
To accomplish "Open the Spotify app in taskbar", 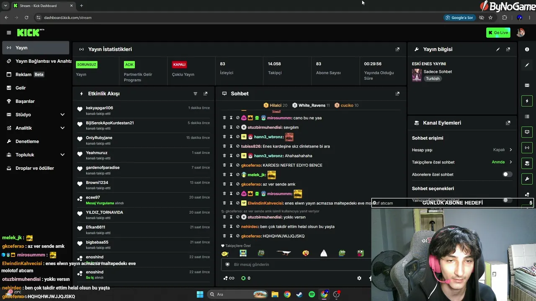I will click(x=312, y=294).
